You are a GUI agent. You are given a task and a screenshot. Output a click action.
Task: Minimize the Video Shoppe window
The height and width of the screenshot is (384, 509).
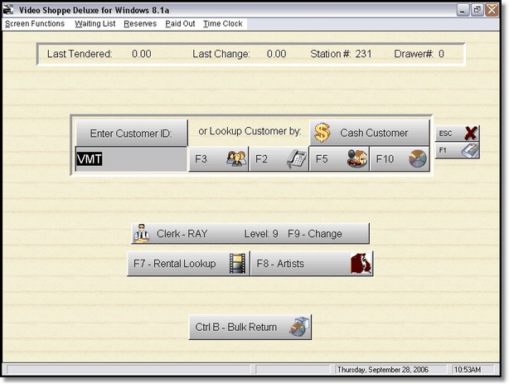(463, 10)
